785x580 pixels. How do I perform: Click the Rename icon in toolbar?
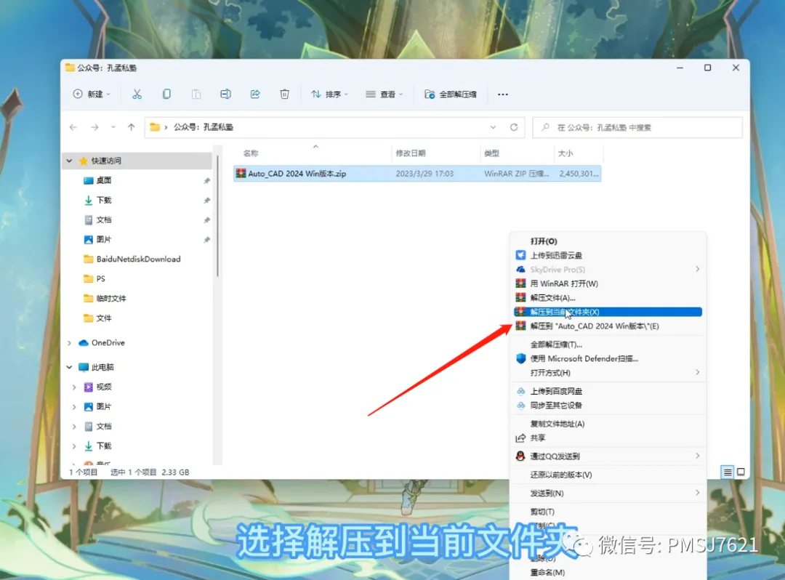(x=225, y=94)
